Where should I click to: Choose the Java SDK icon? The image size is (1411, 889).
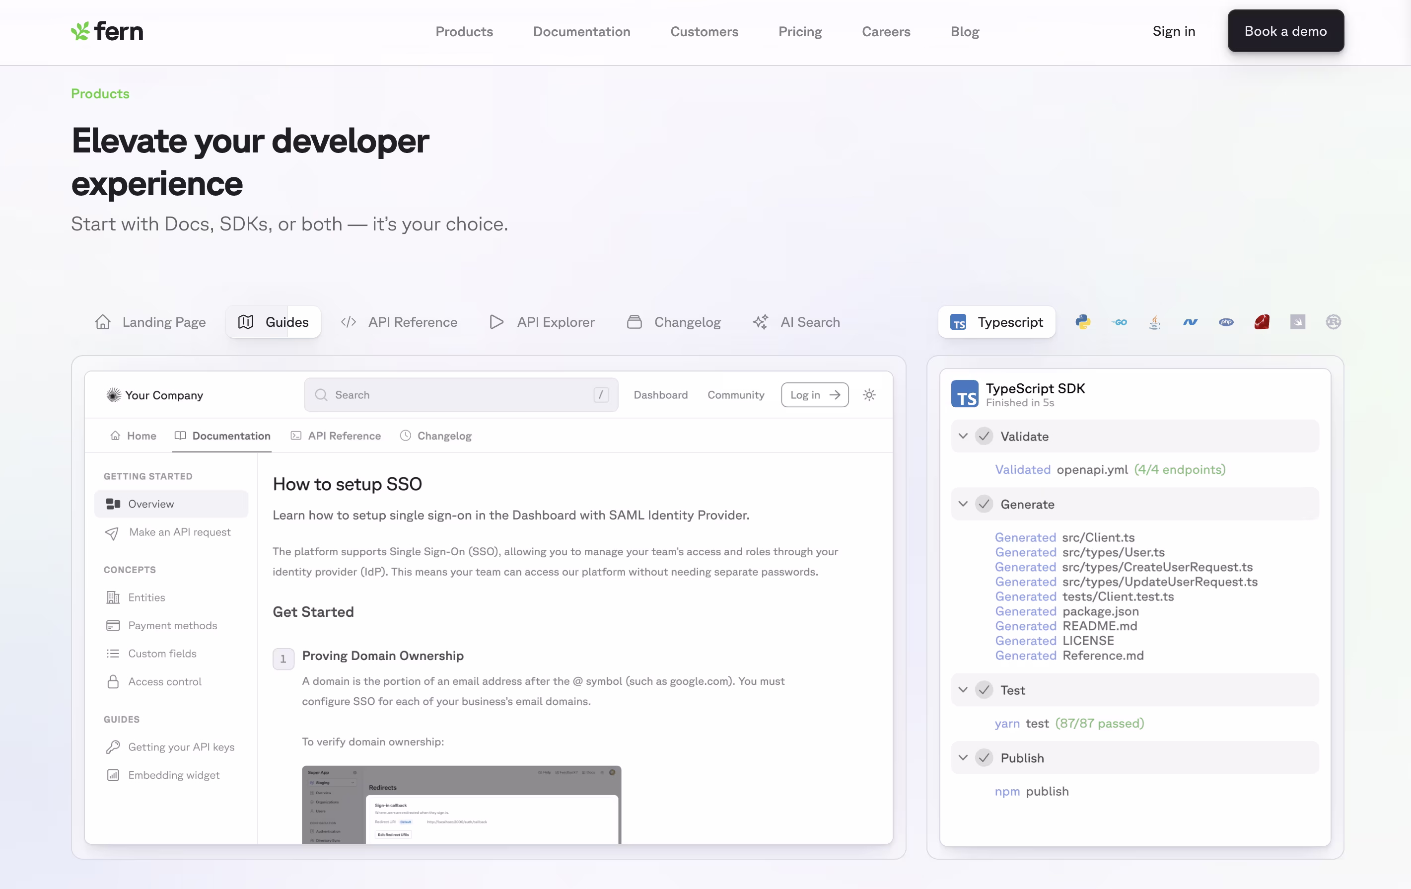[1154, 322]
